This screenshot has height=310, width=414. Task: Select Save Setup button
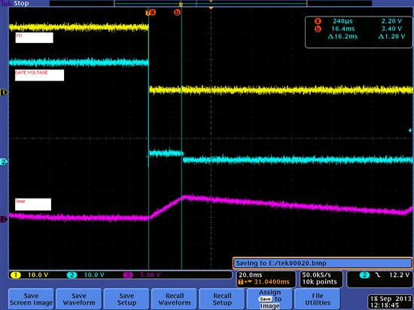coord(126,299)
